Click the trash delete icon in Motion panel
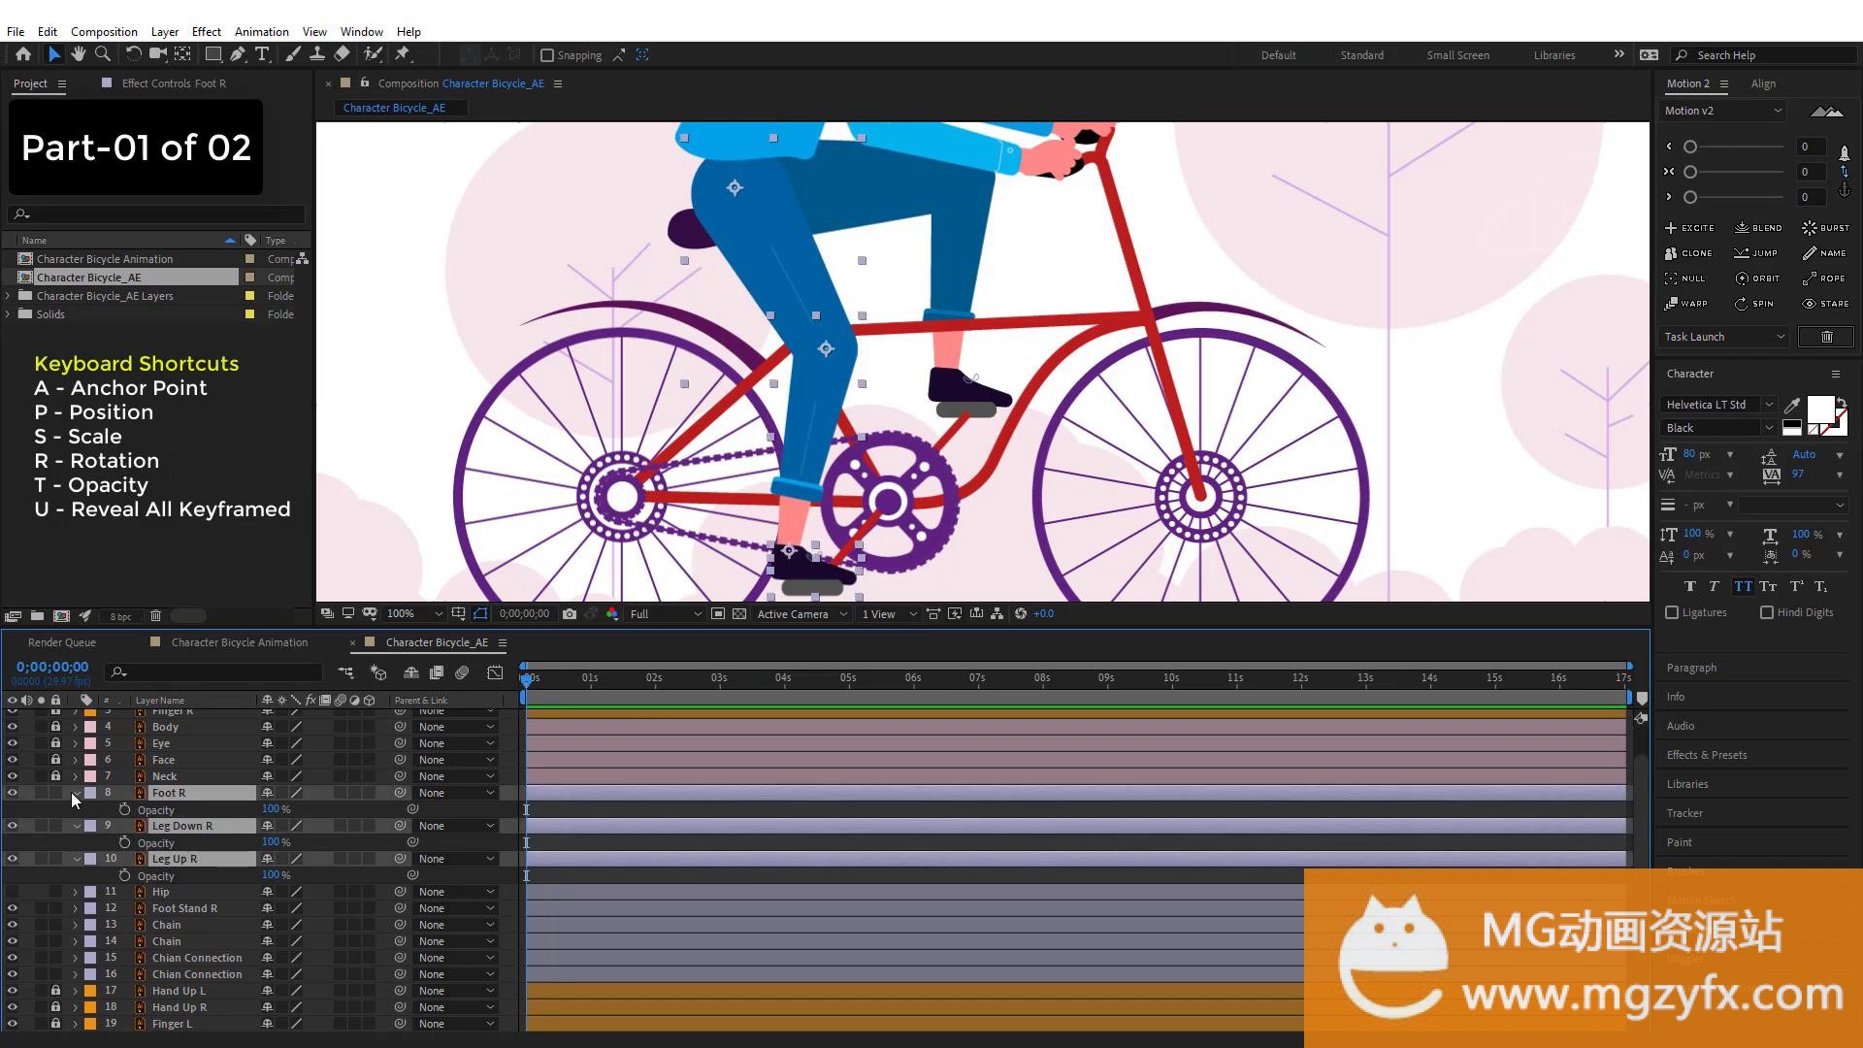Image resolution: width=1863 pixels, height=1048 pixels. pos(1826,337)
